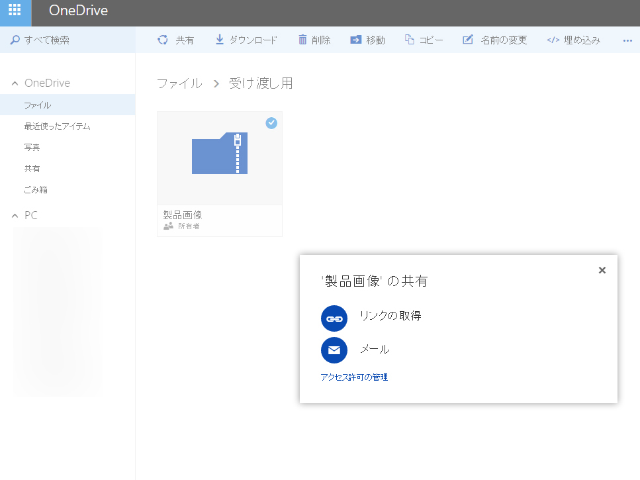The width and height of the screenshot is (640, 480).
Task: Open the 製品画像 zipped folder thumbnail
Action: point(220,154)
